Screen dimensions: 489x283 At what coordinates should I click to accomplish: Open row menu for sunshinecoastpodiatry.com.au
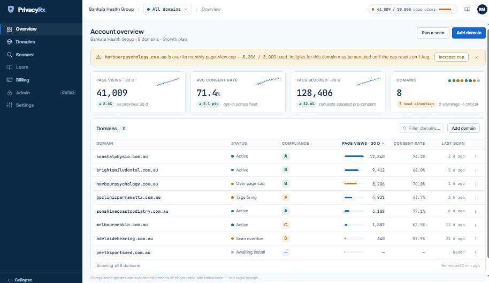tap(475, 212)
